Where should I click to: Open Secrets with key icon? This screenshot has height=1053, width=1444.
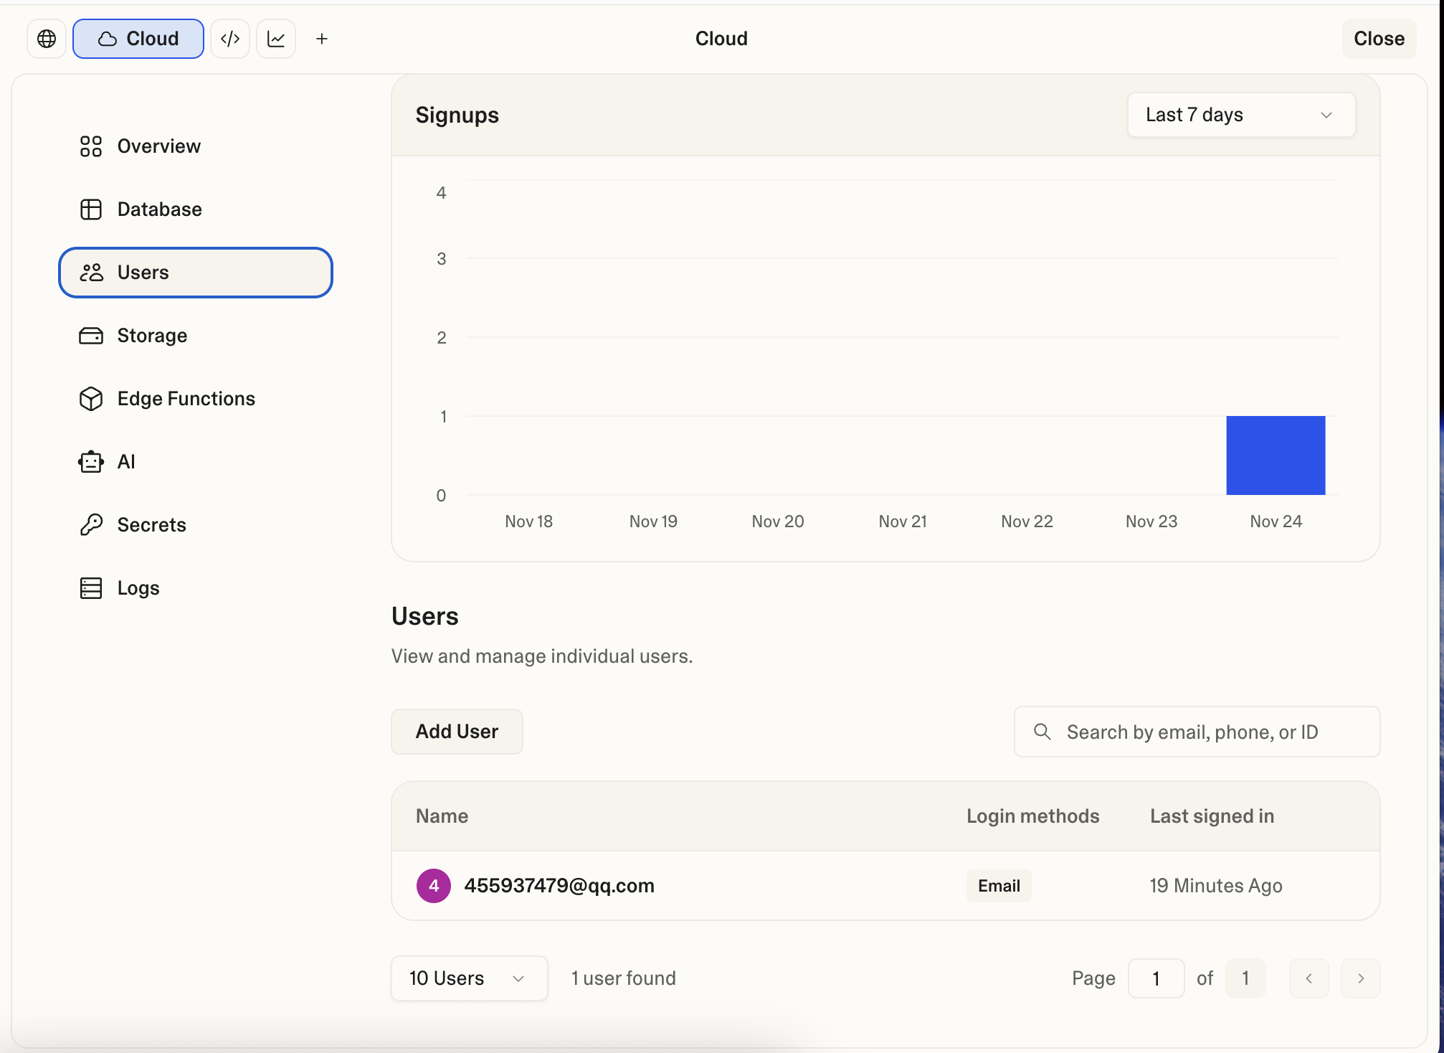click(x=151, y=525)
